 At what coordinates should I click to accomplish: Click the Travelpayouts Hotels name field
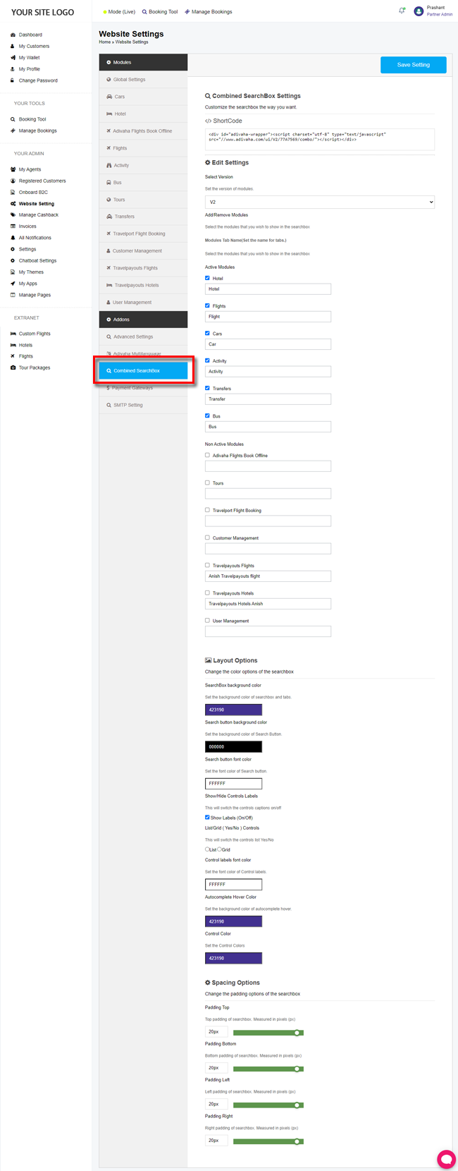click(268, 604)
